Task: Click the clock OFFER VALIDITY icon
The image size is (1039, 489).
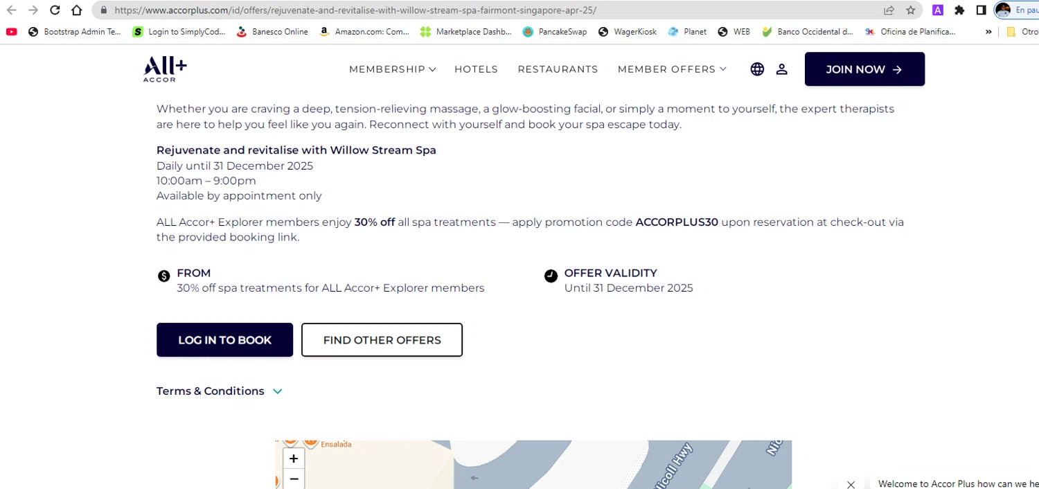Action: [551, 276]
